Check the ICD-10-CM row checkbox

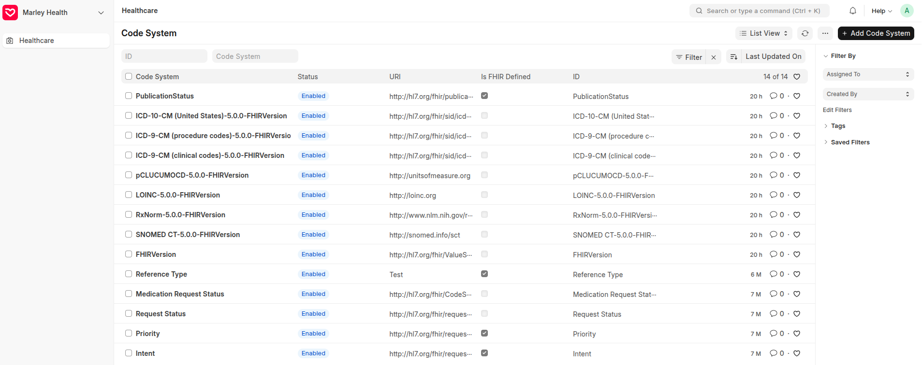pyautogui.click(x=129, y=115)
